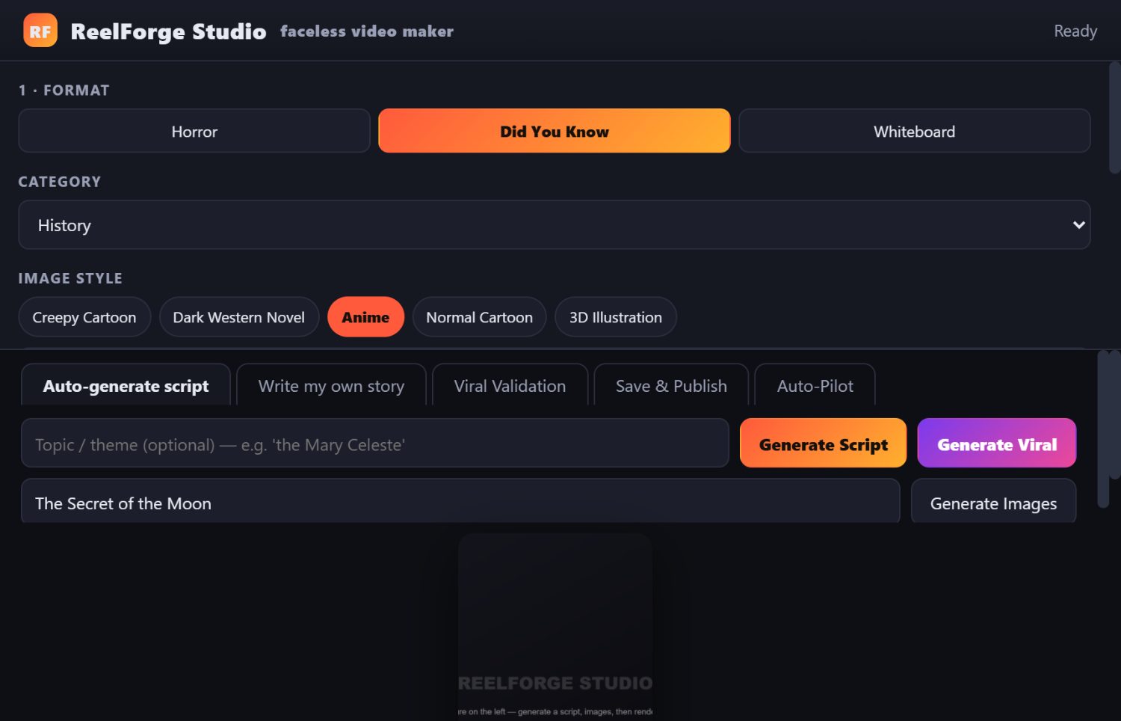Viewport: 1121px width, 721px height.
Task: Click the Generate Viral button
Action: 997,444
